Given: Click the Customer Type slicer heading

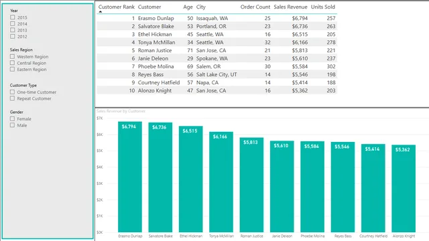Looking at the screenshot, I should click(23, 85).
